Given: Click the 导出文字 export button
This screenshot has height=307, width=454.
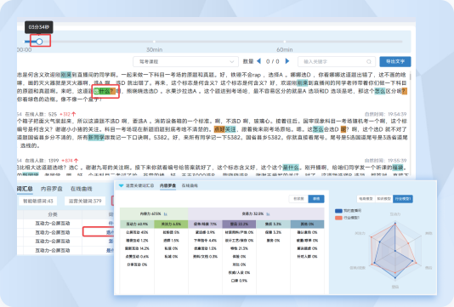Looking at the screenshot, I should (x=395, y=61).
